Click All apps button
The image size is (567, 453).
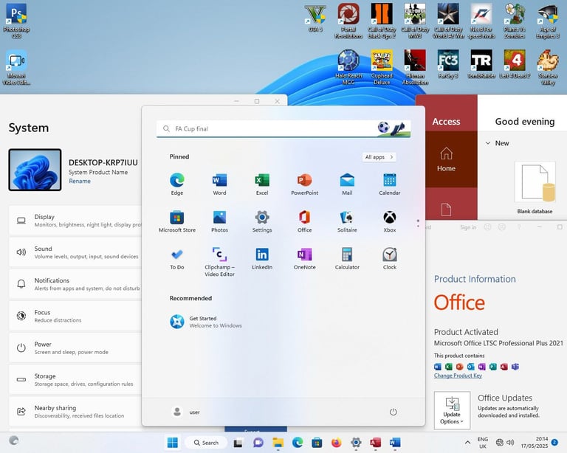tap(379, 157)
